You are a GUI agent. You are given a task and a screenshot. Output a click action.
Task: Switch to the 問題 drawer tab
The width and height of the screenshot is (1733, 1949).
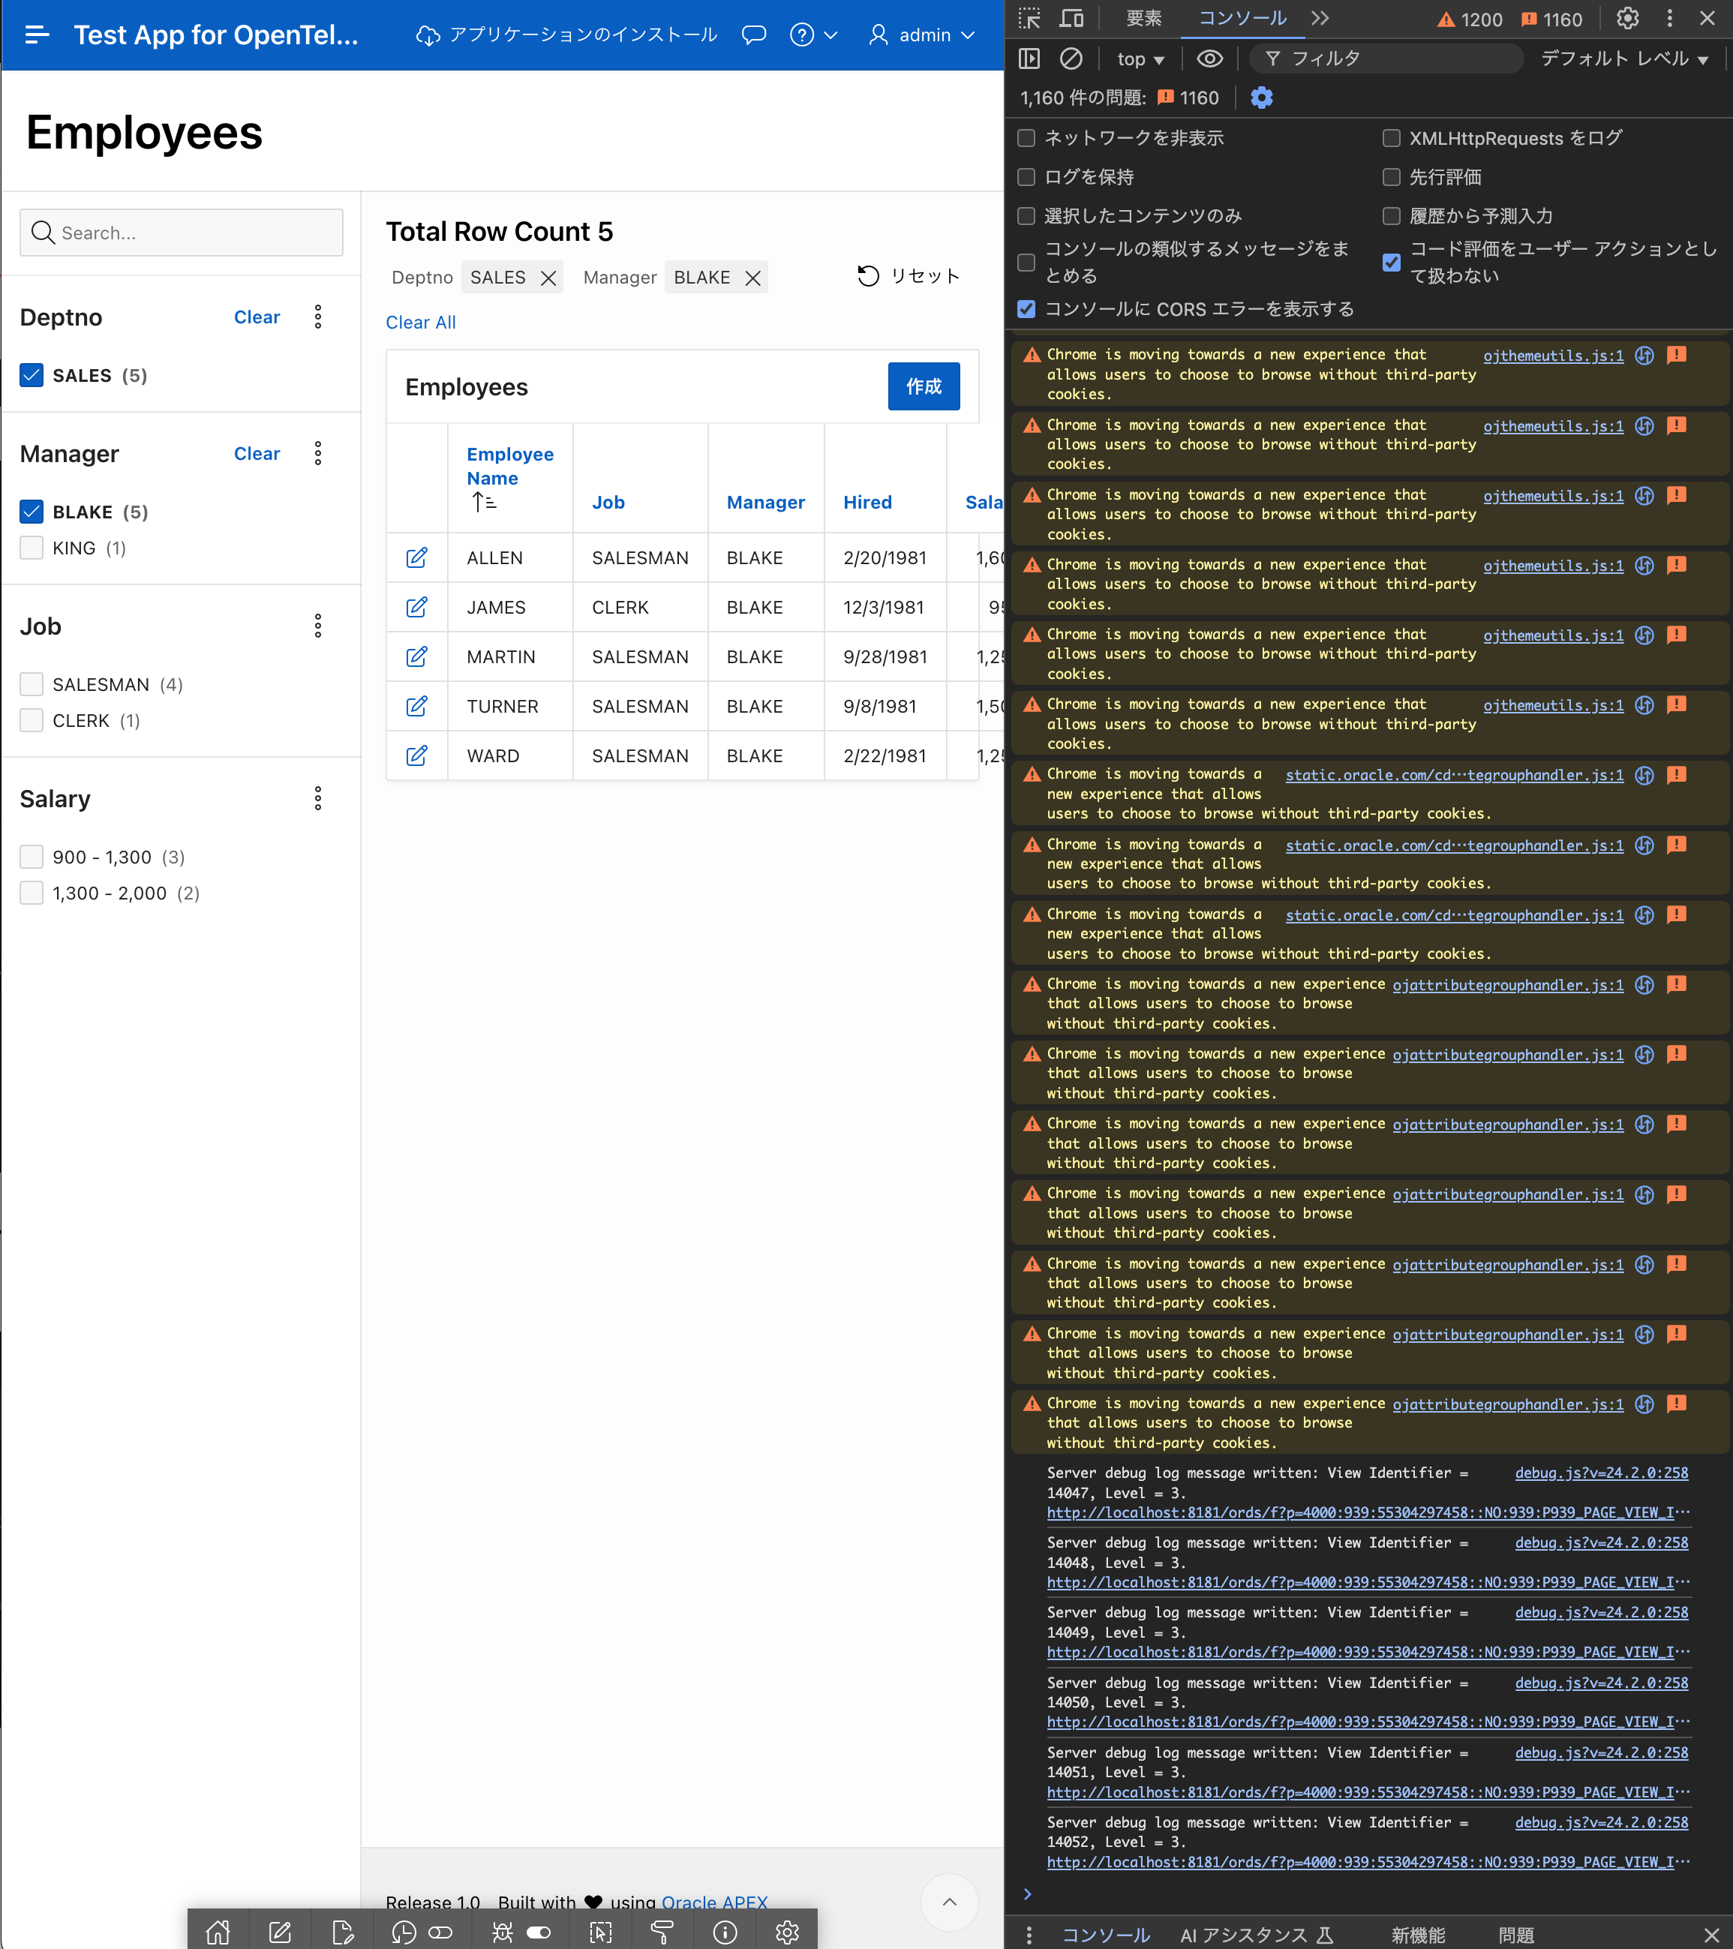click(x=1515, y=1935)
